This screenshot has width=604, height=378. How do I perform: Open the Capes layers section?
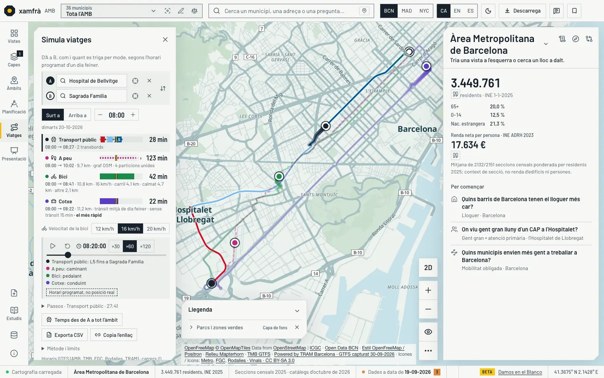click(14, 60)
